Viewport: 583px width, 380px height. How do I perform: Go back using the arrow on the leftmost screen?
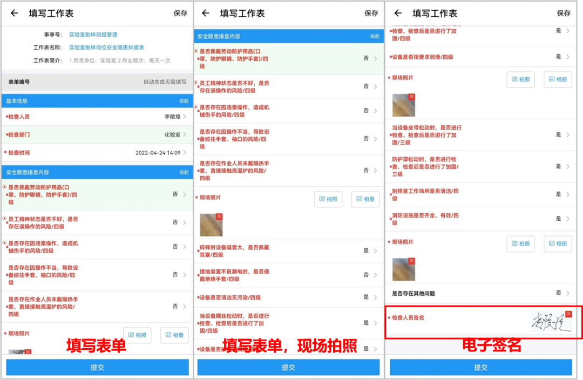14,13
